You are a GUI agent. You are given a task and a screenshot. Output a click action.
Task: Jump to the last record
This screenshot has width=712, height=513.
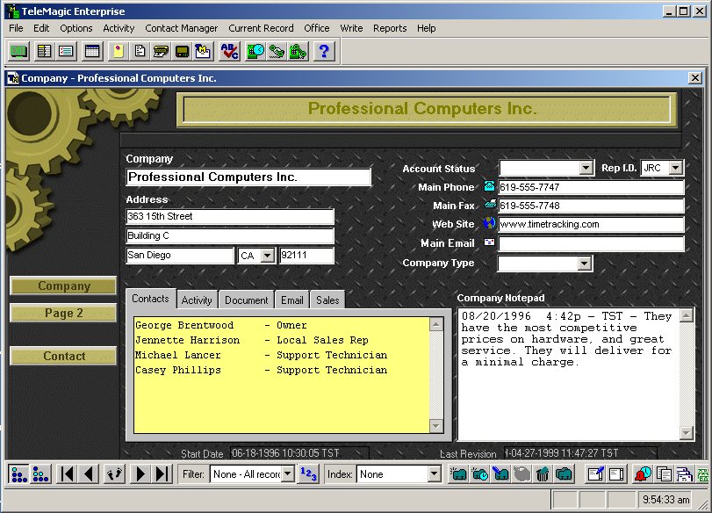pos(162,474)
